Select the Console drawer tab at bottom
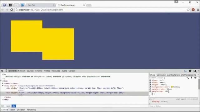The height and width of the screenshot is (112, 200). (5, 110)
